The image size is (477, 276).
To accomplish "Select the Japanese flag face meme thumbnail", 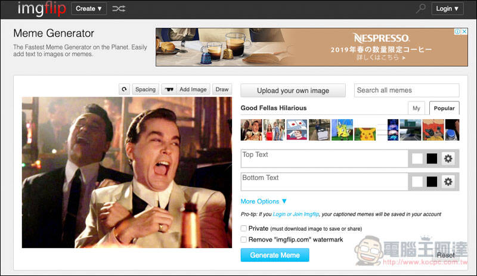I will pos(297,130).
